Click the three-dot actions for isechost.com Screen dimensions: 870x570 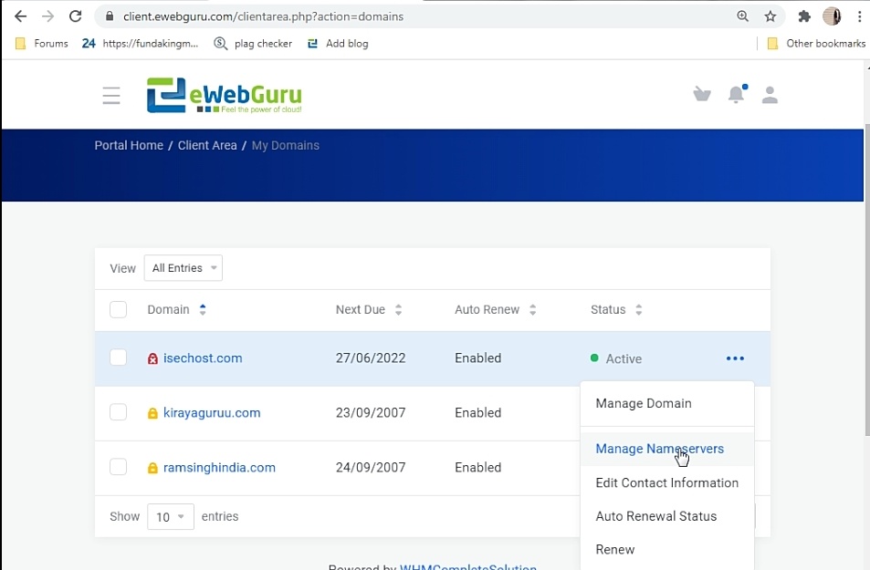tap(735, 358)
